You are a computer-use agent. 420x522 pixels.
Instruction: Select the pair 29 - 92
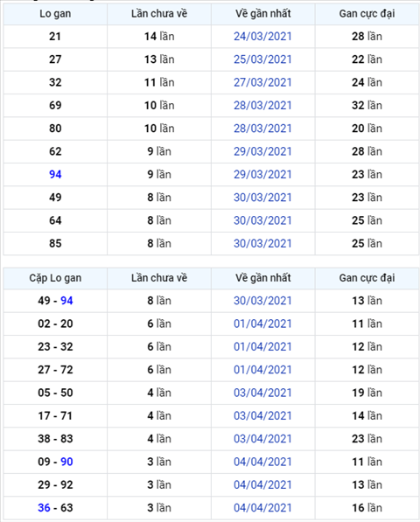point(55,484)
